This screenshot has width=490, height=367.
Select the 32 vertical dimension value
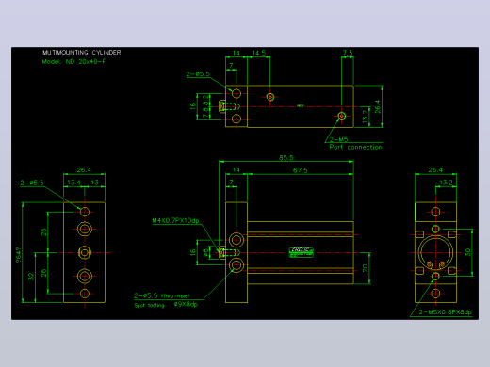(31, 277)
